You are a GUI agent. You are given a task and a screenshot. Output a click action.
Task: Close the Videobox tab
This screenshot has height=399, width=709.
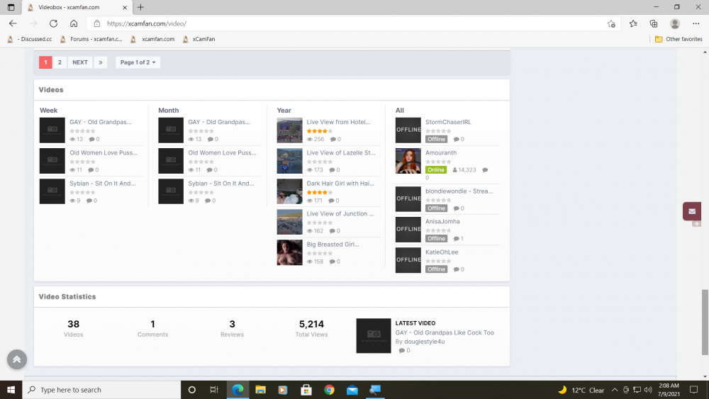[x=125, y=7]
